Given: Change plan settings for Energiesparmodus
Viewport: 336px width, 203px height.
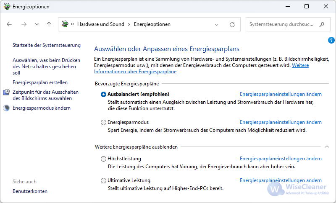Looking at the screenshot, I should click(x=281, y=122).
